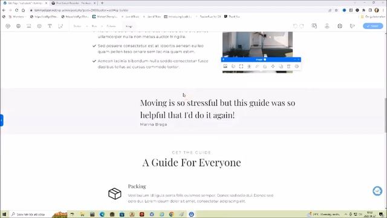Viewport: 387px width, 218px height.
Task: Switch to the second browser tab
Action: [x=73, y=3]
